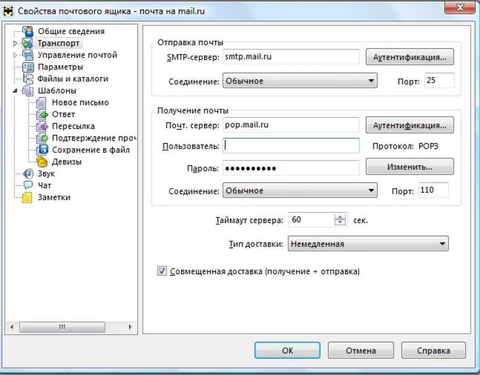The width and height of the screenshot is (480, 375).
Task: Select Звук tree item
Action: (46, 174)
